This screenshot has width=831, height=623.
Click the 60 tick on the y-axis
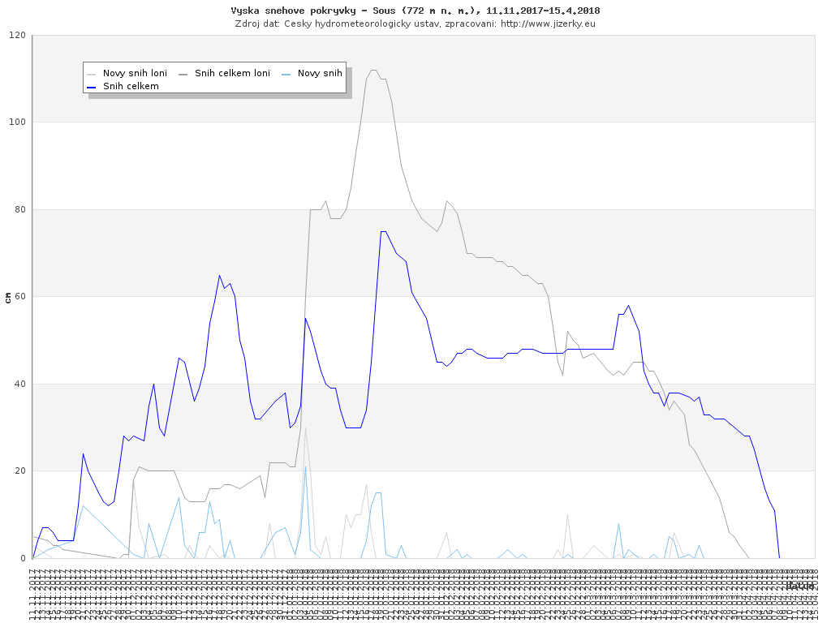click(x=19, y=297)
